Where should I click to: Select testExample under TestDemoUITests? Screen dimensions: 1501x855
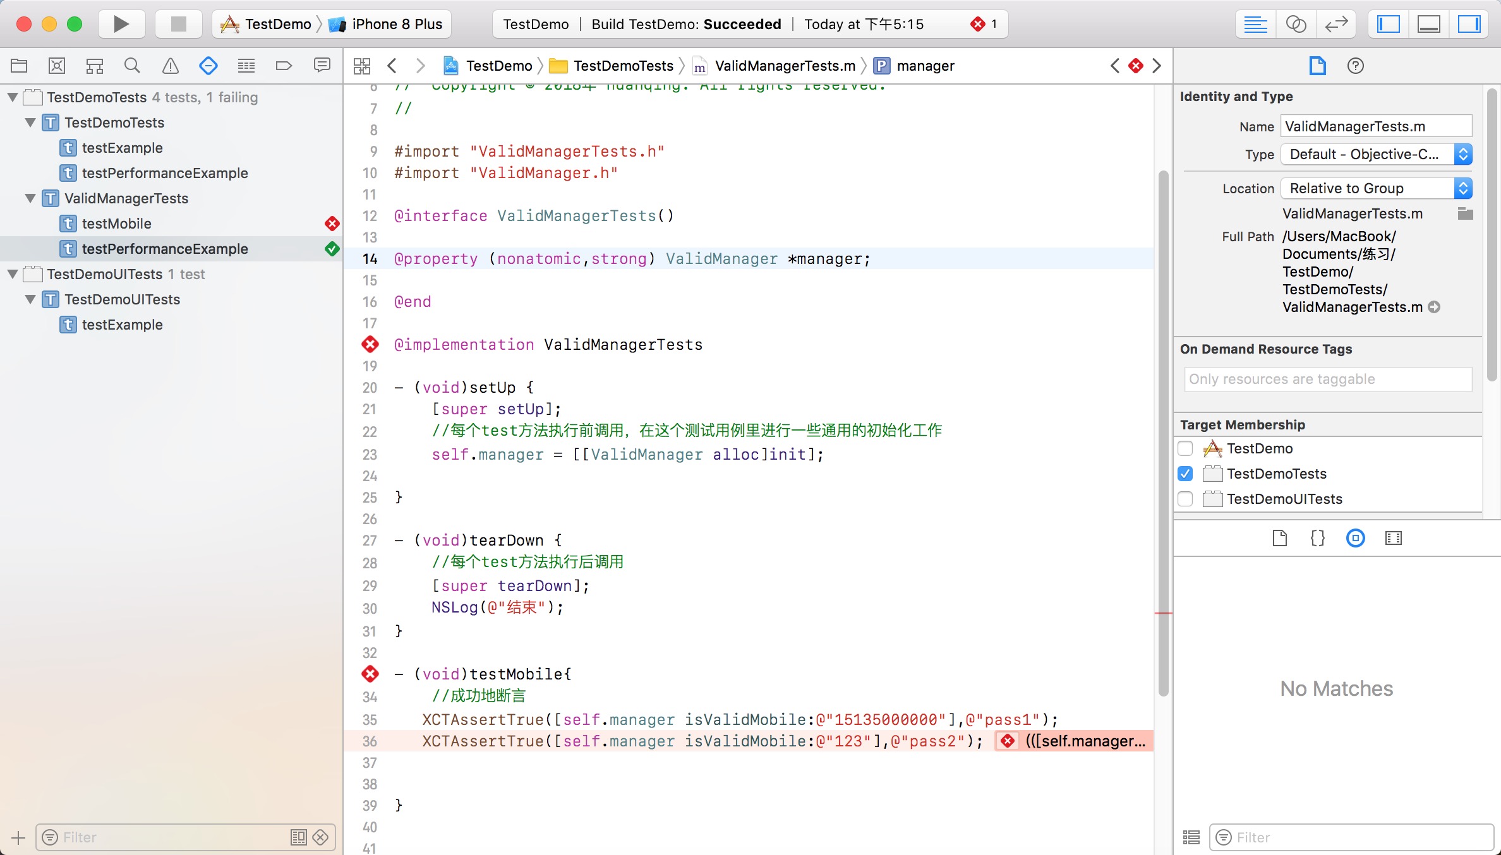[x=171, y=325]
